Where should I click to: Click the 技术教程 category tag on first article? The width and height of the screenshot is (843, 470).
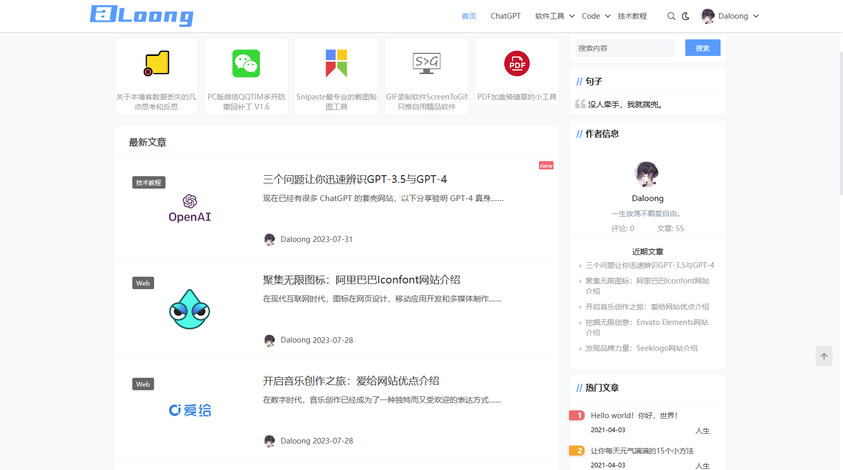tap(149, 182)
